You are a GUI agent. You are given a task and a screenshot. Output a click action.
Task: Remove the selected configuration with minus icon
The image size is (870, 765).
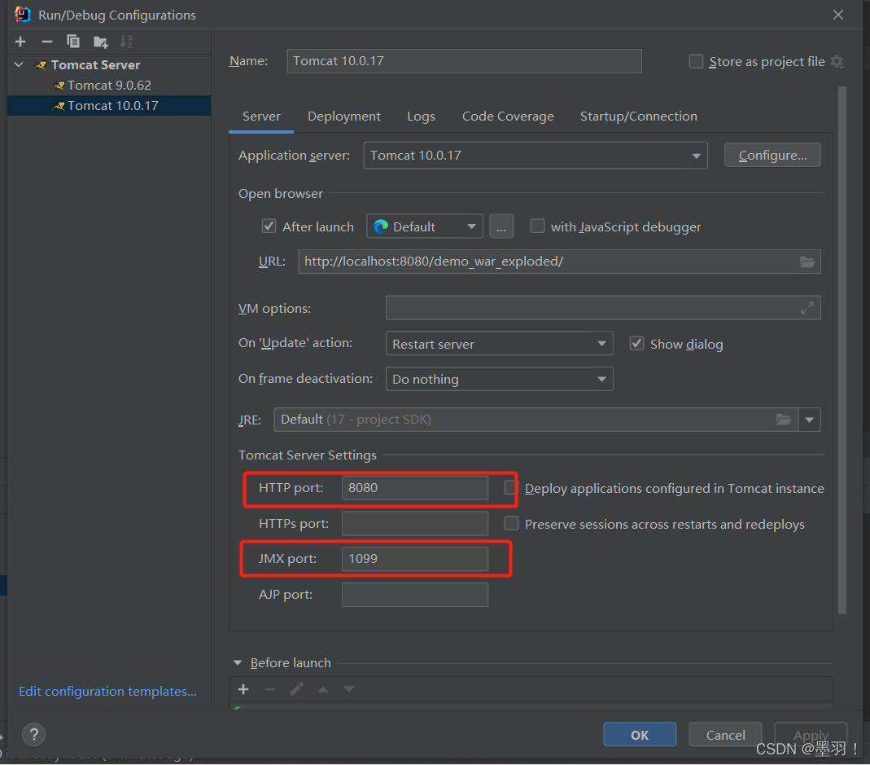click(x=47, y=42)
